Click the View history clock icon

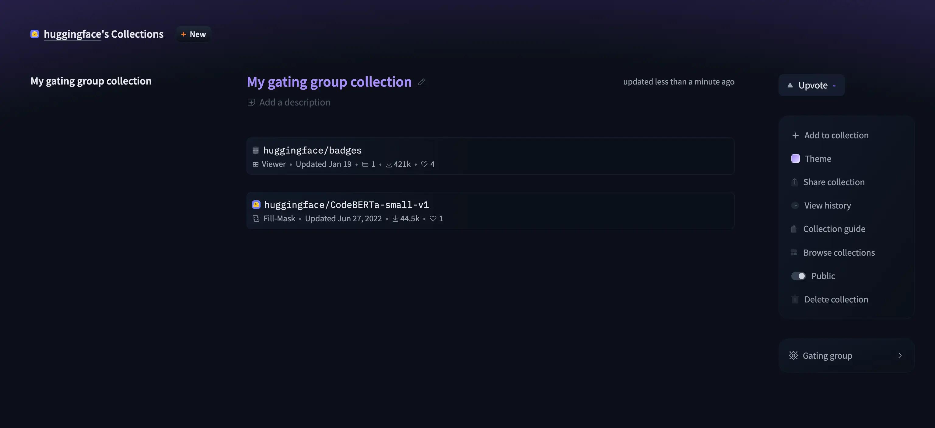coord(795,205)
